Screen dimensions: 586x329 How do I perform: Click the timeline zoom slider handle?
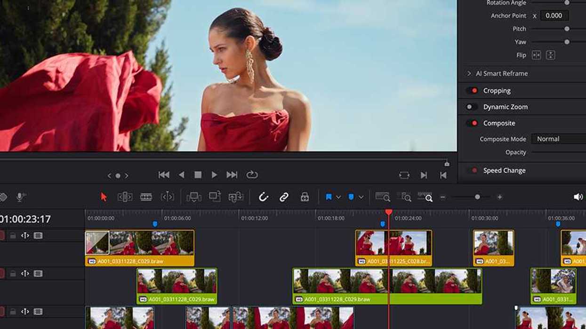(x=477, y=197)
